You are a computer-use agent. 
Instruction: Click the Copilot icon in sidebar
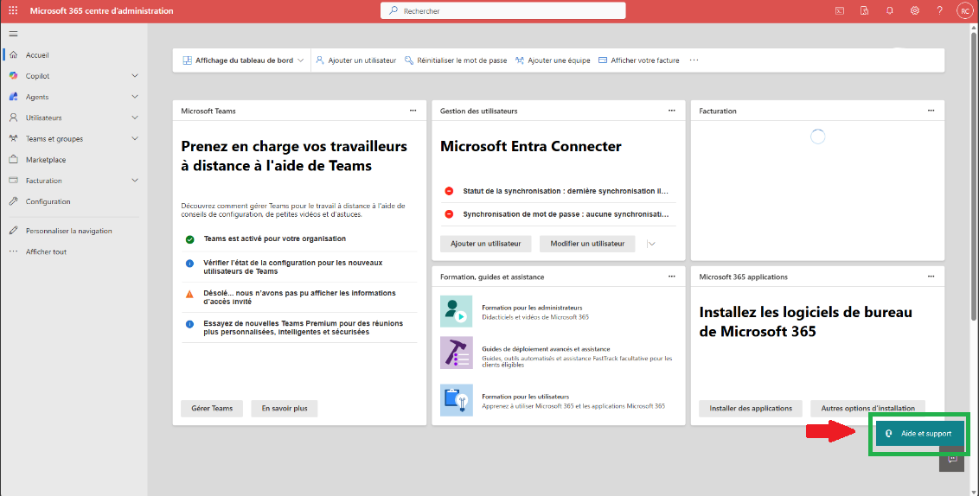point(13,75)
